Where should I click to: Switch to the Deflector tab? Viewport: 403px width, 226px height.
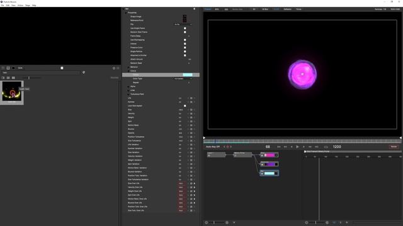pyautogui.click(x=287, y=9)
